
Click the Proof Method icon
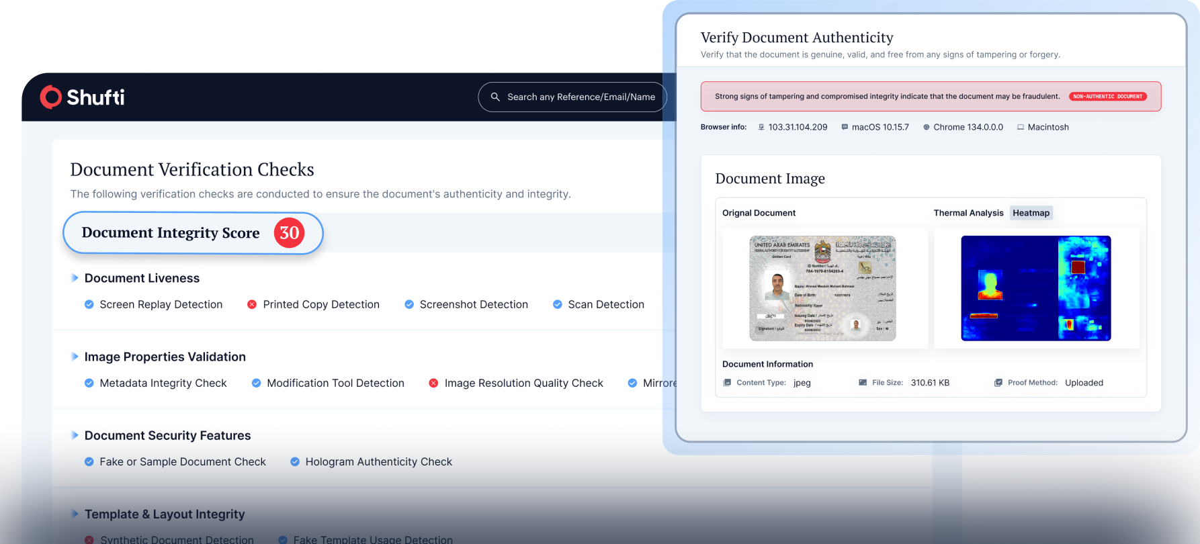(998, 383)
